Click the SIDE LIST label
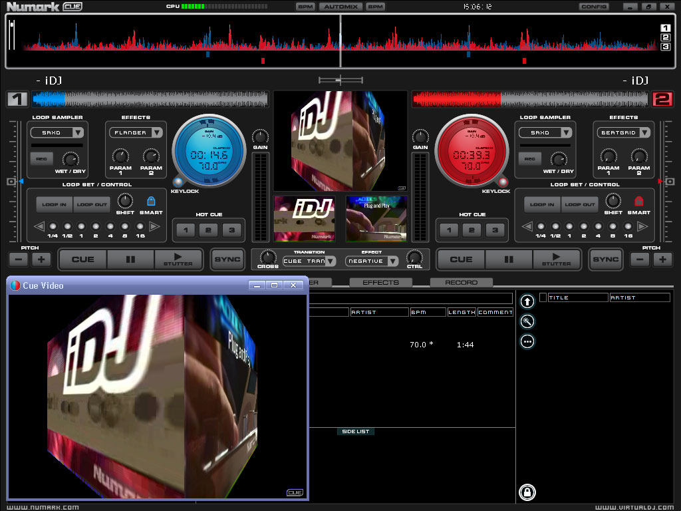This screenshot has height=511, width=681. 356,431
